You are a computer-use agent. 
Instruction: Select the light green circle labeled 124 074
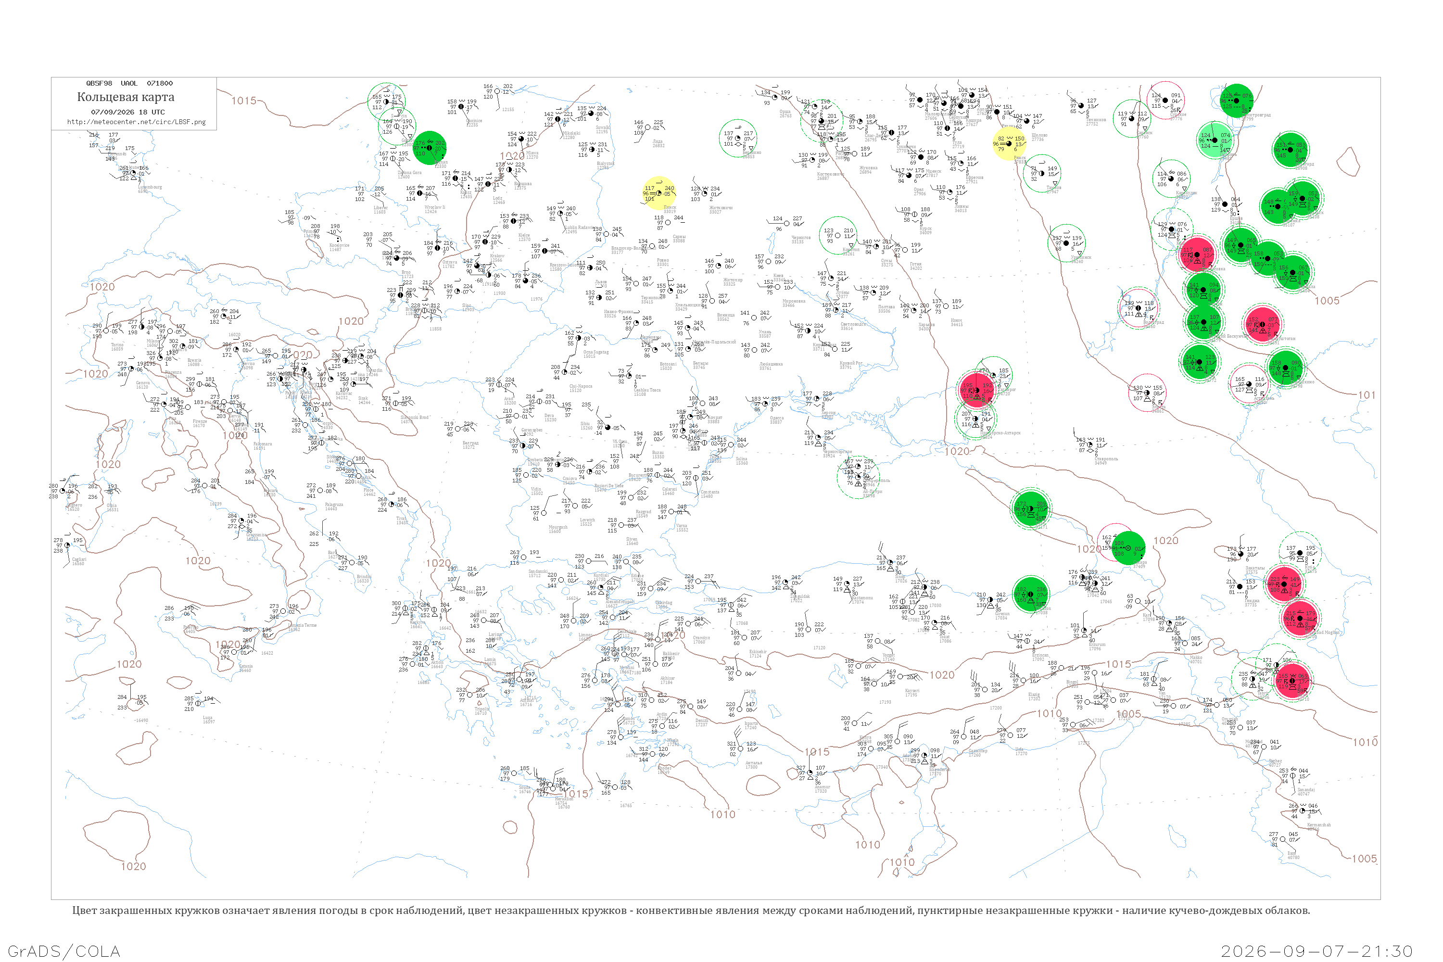[1215, 140]
